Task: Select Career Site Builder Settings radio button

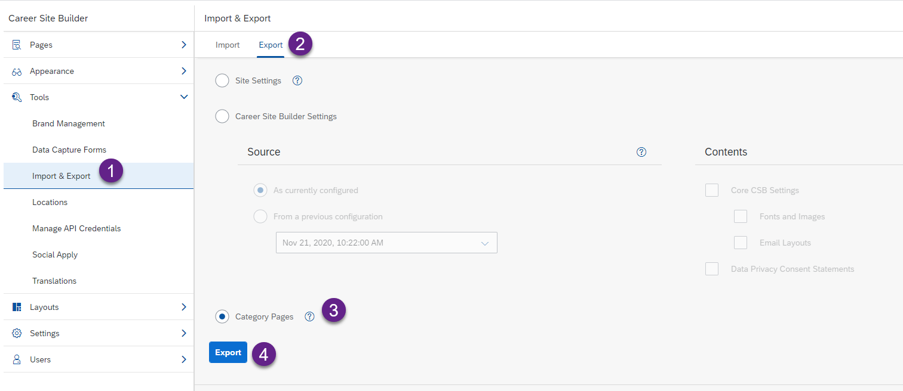Action: tap(222, 116)
